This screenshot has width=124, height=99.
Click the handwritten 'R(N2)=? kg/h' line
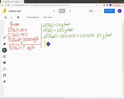point(22,48)
